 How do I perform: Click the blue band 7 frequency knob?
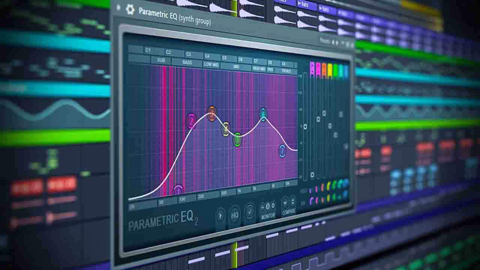pyautogui.click(x=346, y=182)
